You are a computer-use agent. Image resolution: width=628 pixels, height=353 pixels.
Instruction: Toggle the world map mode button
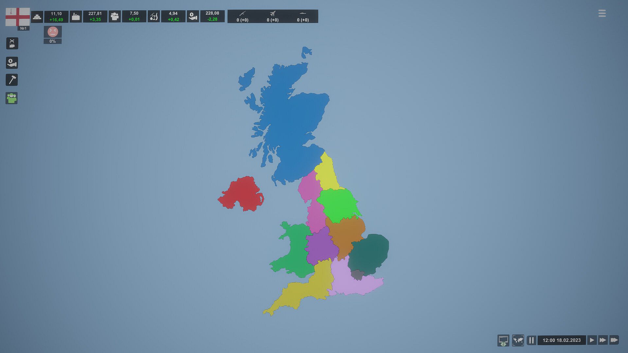pyautogui.click(x=518, y=340)
